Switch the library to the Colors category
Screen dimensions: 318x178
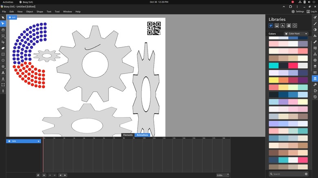(270, 26)
